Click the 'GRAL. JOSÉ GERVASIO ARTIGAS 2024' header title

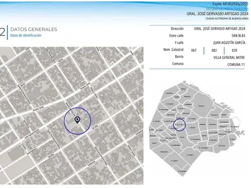218,14
